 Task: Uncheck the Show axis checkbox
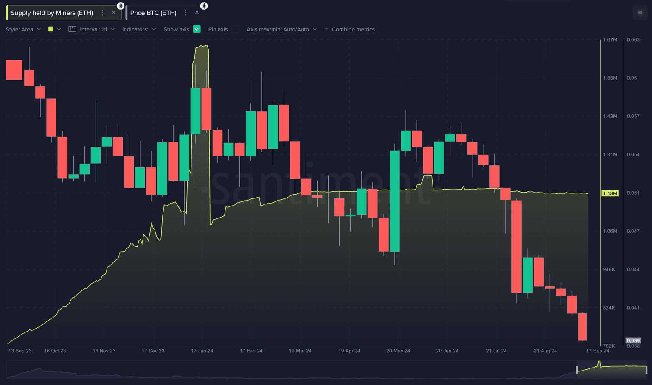197,29
